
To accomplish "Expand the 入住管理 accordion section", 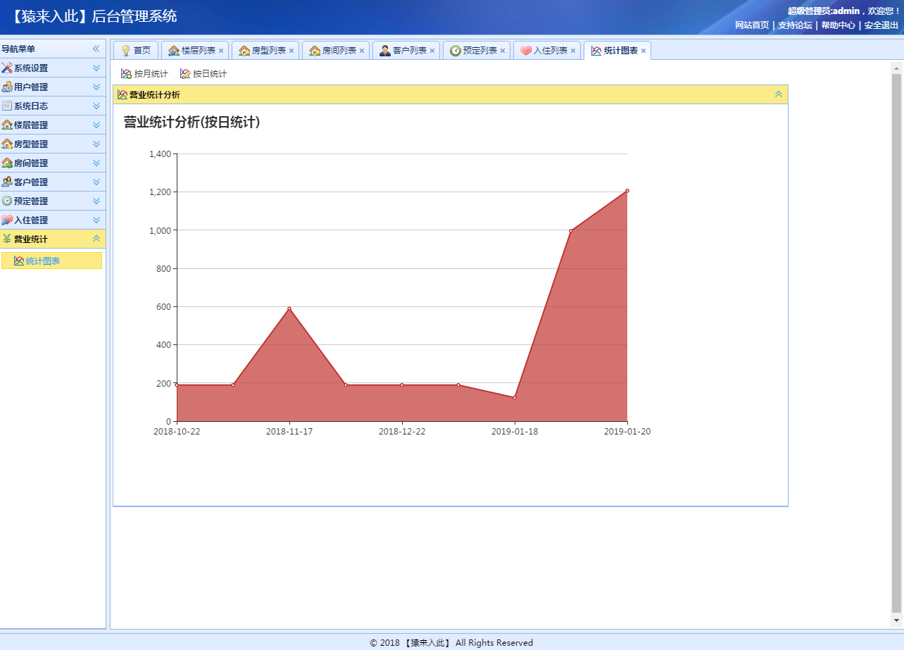I will [x=96, y=220].
